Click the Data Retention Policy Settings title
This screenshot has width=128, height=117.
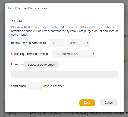(x=27, y=8)
